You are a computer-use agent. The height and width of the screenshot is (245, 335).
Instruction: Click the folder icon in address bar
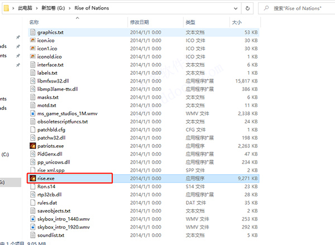click(x=7, y=8)
